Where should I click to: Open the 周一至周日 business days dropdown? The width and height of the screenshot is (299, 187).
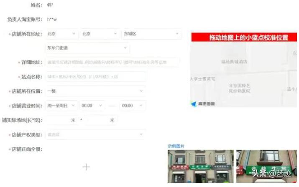[61, 106]
